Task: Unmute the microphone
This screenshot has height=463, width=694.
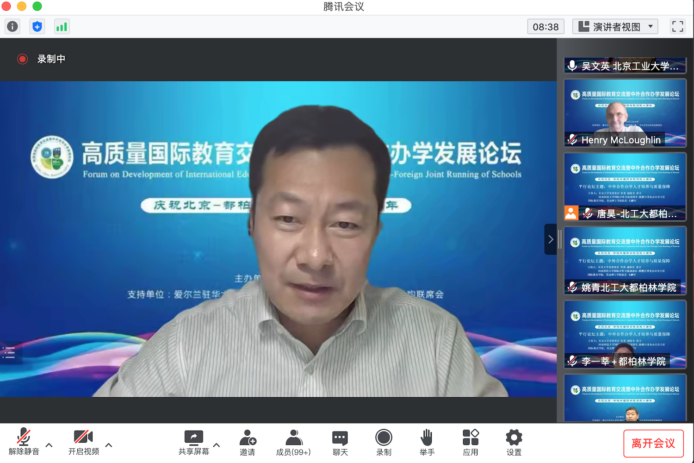Action: (24, 443)
